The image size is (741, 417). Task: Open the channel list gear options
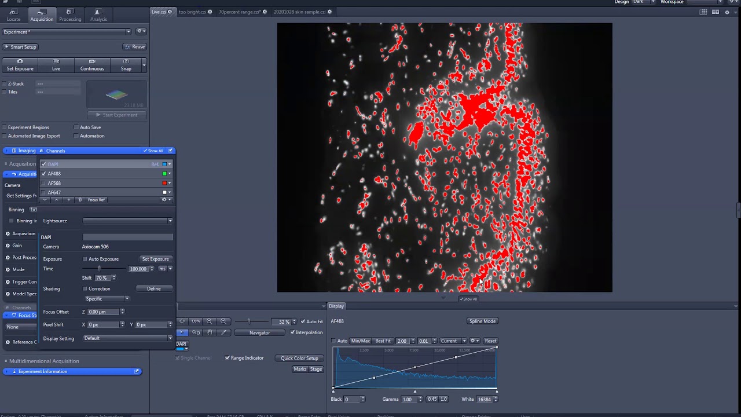click(166, 200)
